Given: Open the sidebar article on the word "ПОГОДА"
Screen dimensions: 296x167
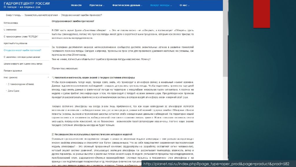Looking at the screenshot, I should coord(21,37).
